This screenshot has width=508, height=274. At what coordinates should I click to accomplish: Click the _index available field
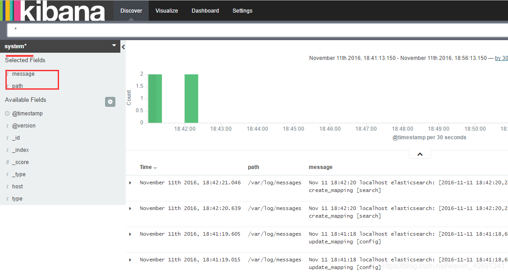pyautogui.click(x=20, y=150)
